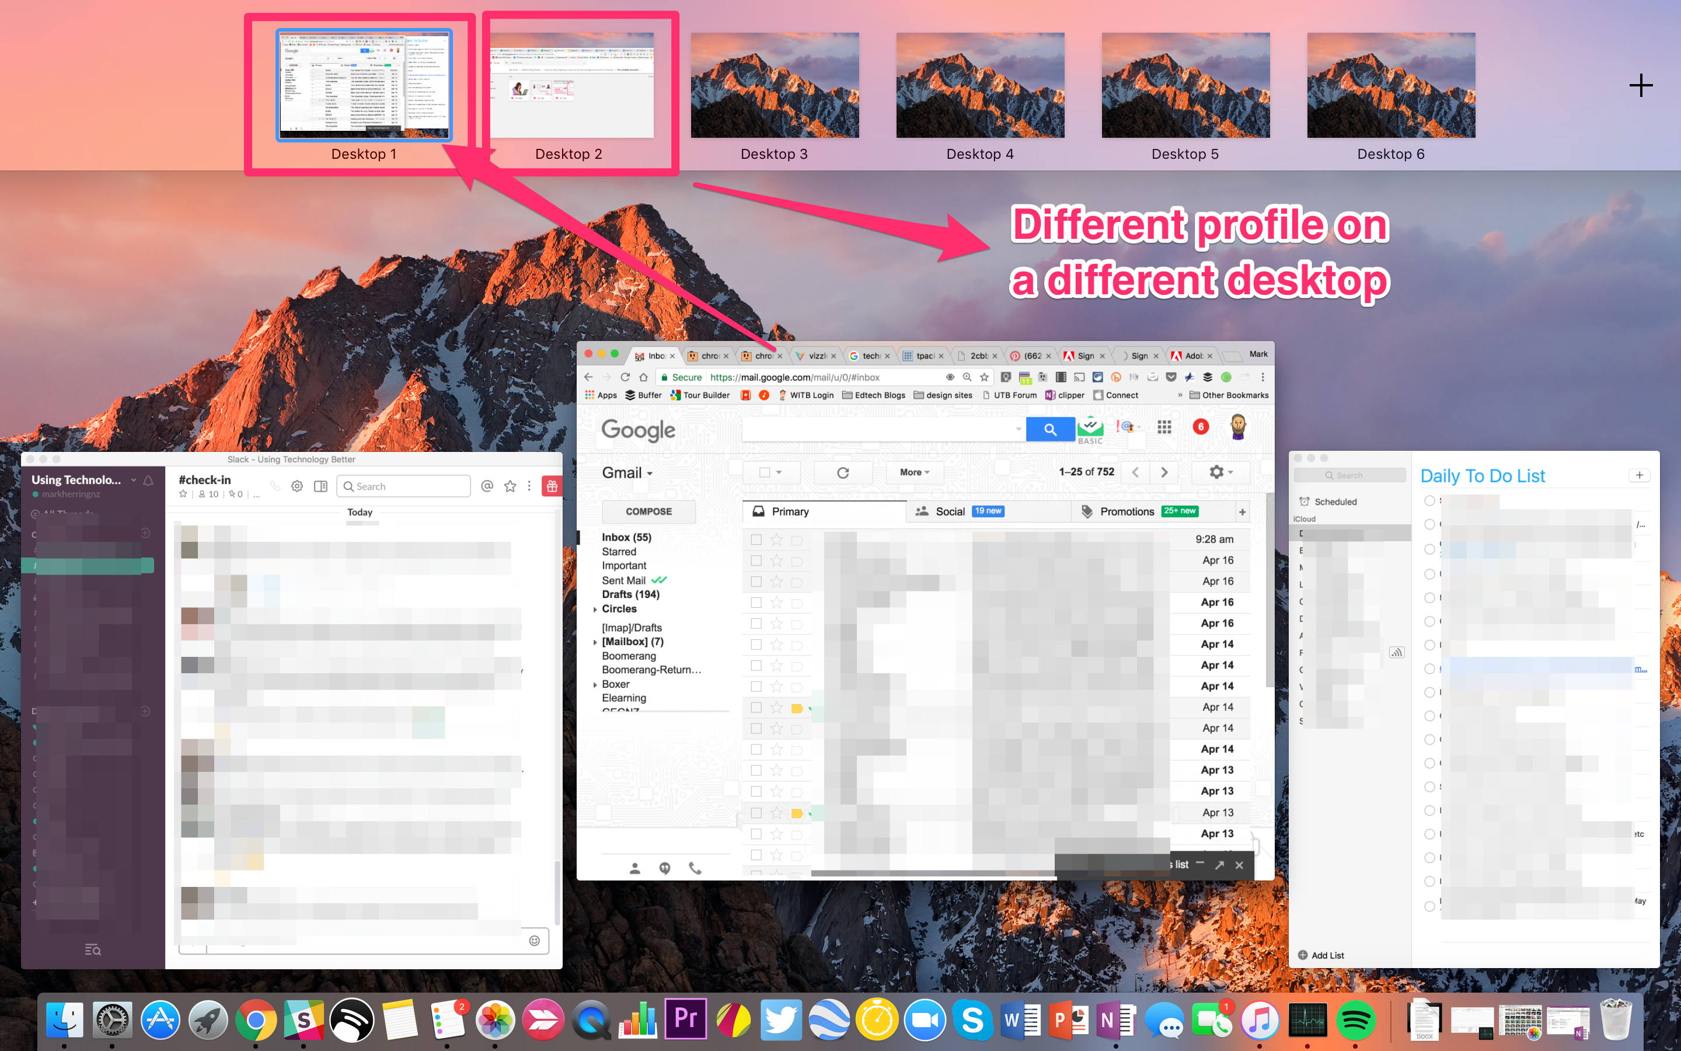Switch to the Social tab in Gmail

pos(988,511)
